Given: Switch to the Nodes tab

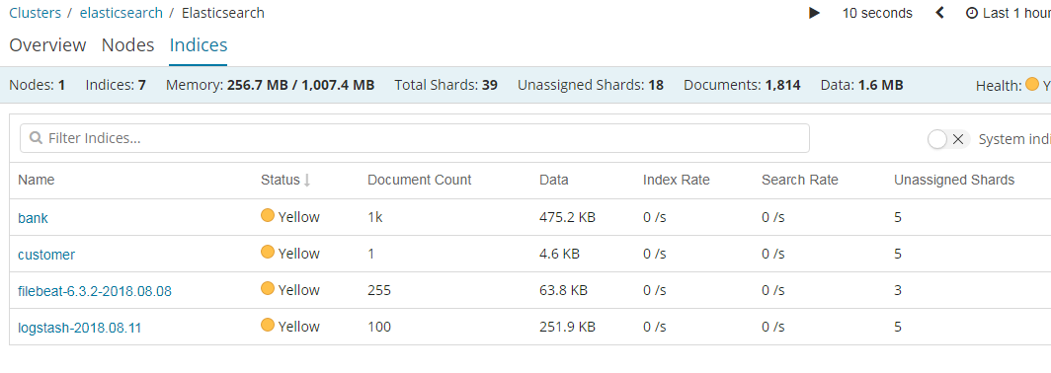Looking at the screenshot, I should [128, 45].
